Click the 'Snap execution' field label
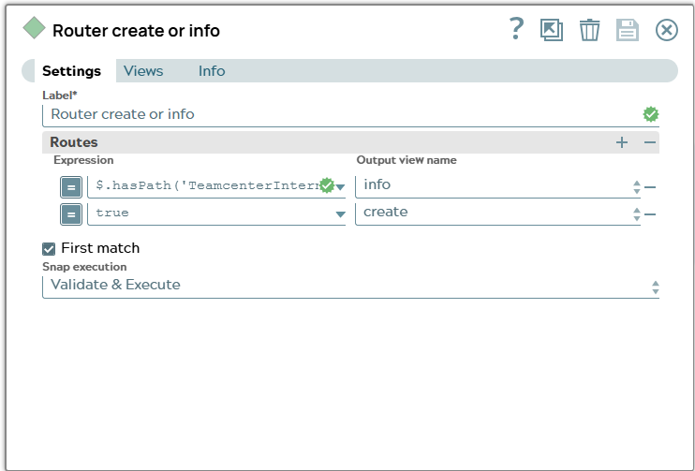695x471 pixels. pyautogui.click(x=84, y=267)
